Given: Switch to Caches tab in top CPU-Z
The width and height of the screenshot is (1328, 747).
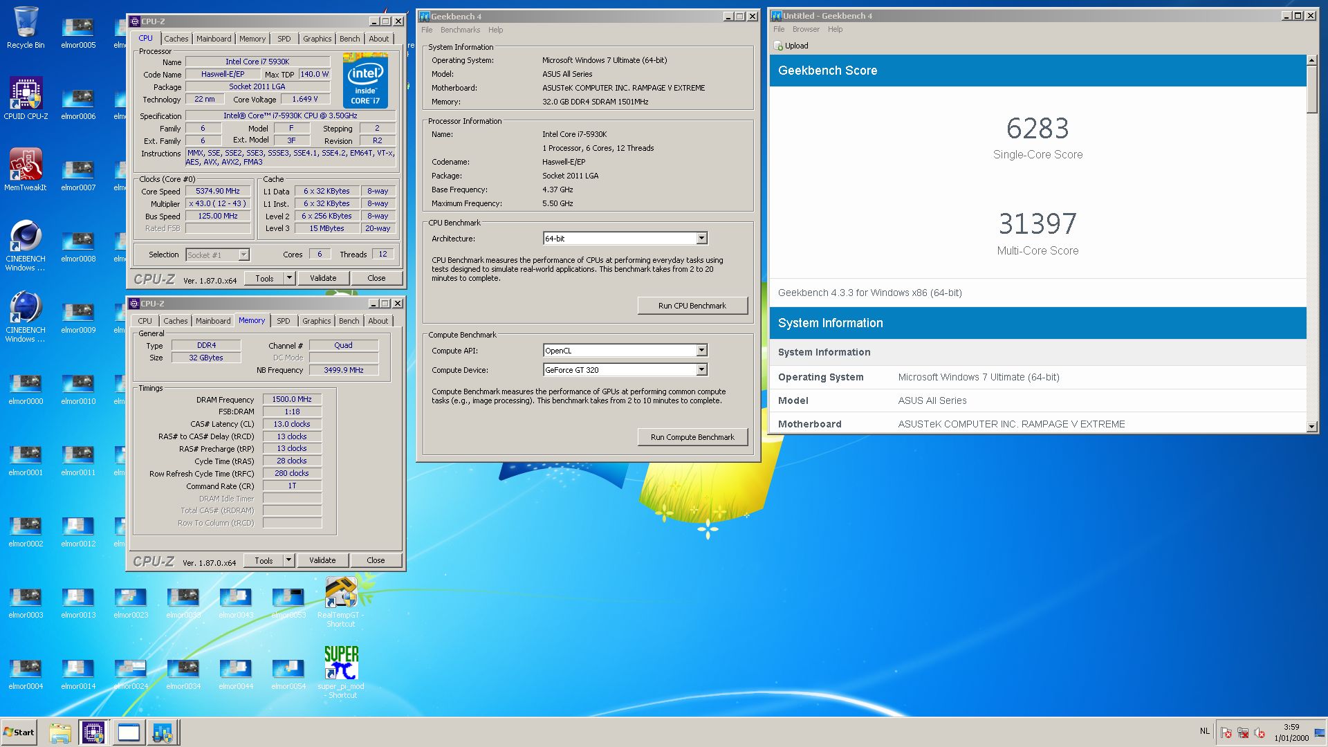Looking at the screenshot, I should 176,39.
